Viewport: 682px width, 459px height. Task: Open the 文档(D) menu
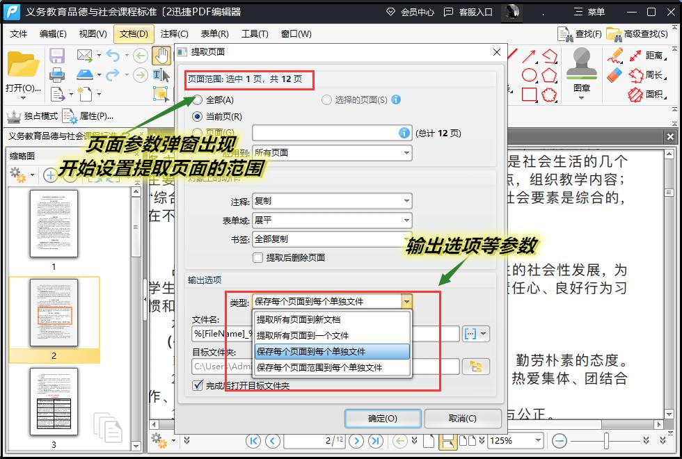tap(131, 33)
